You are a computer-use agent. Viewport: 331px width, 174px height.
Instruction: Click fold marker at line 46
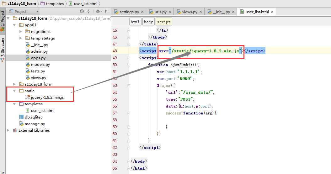(129, 37)
